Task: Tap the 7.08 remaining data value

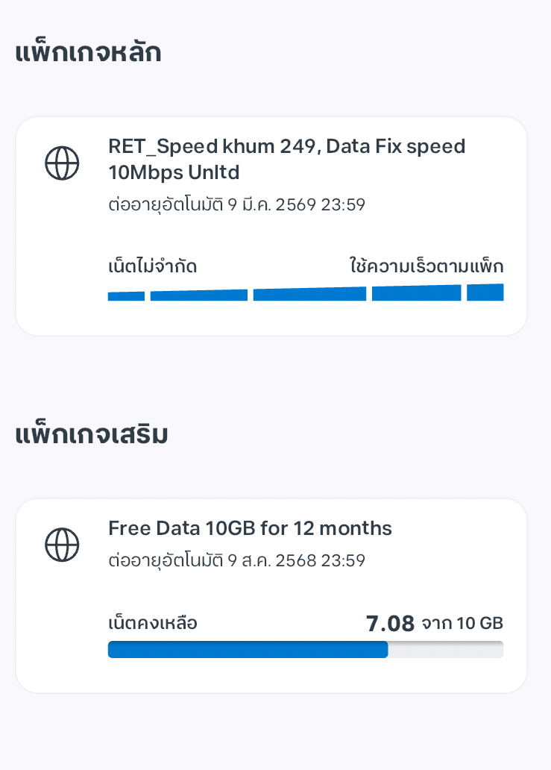Action: pyautogui.click(x=390, y=624)
